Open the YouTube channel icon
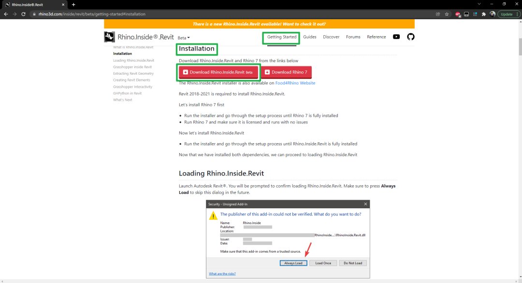This screenshot has width=522, height=283. point(396,37)
